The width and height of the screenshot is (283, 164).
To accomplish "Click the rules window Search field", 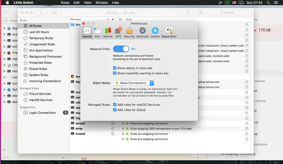I will 230,13.
